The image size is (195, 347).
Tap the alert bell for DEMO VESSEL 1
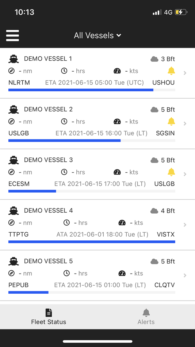pos(171,71)
